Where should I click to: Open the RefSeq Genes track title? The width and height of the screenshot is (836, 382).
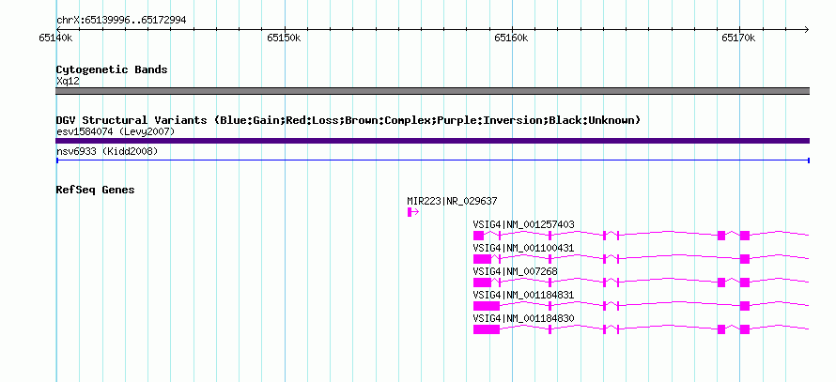coord(96,190)
